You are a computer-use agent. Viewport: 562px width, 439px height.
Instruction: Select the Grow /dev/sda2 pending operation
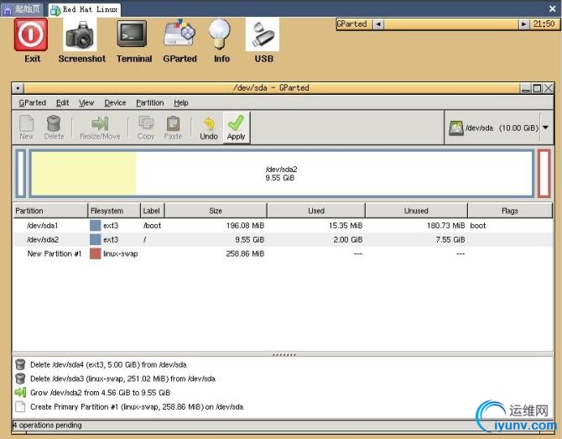tap(100, 393)
